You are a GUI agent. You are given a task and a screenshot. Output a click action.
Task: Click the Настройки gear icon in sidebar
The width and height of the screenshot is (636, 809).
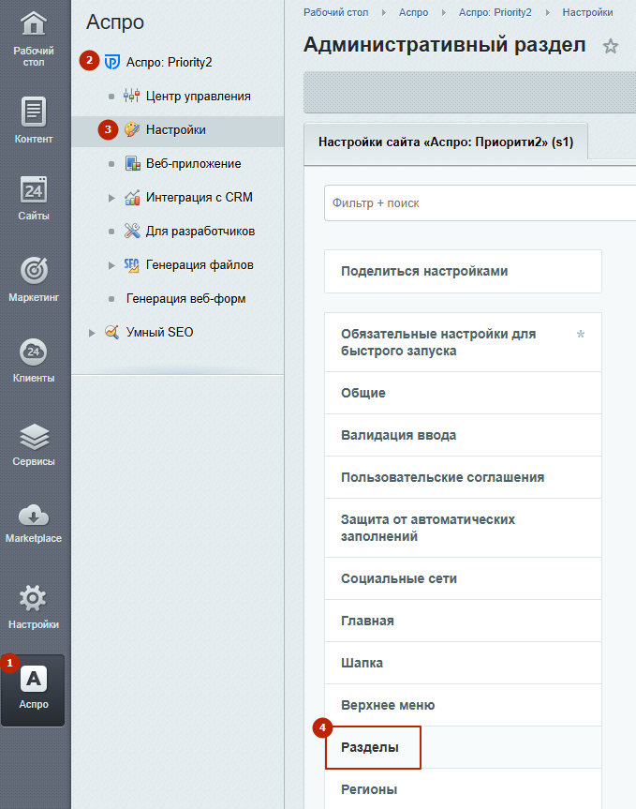coord(35,598)
